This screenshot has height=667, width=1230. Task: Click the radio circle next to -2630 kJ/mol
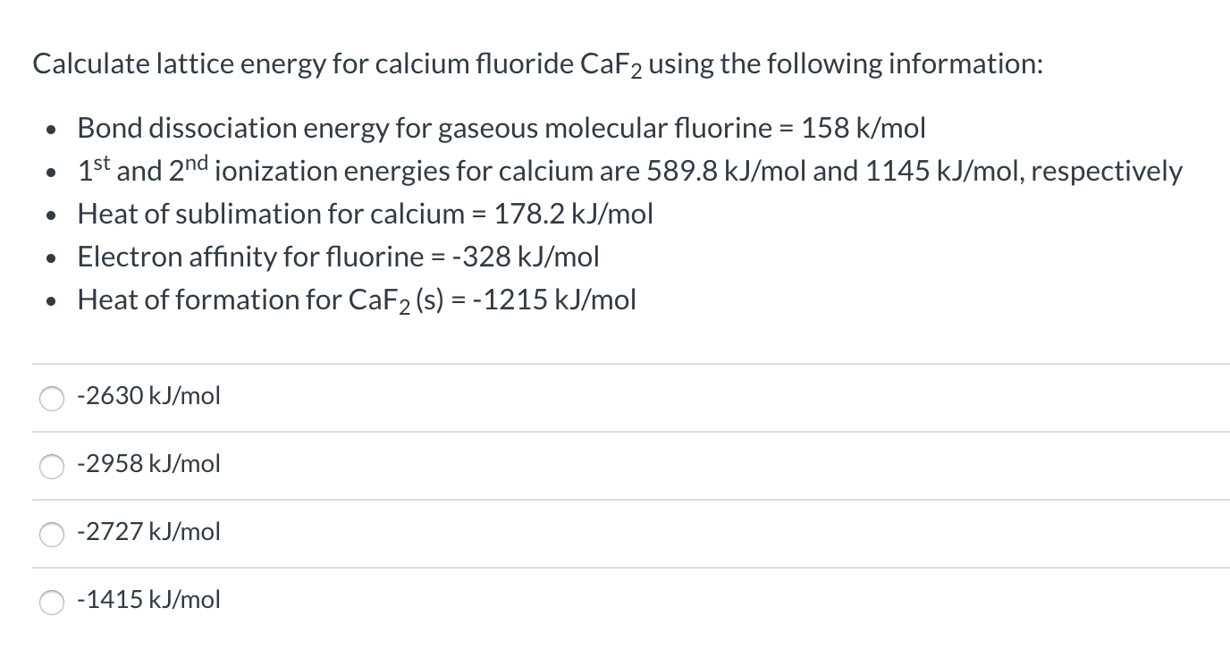click(51, 400)
